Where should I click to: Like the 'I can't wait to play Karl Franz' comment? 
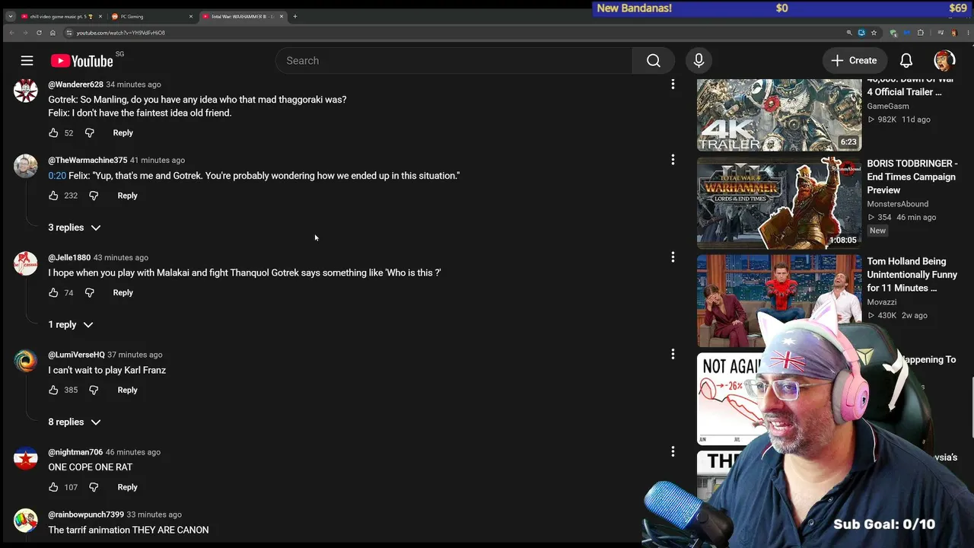pos(53,390)
